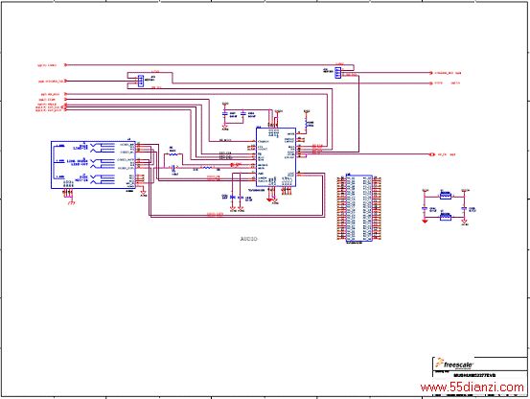Image resolution: width=530 pixels, height=399 pixels.
Task: Select the large audio codec IC symbol
Action: coord(276,157)
